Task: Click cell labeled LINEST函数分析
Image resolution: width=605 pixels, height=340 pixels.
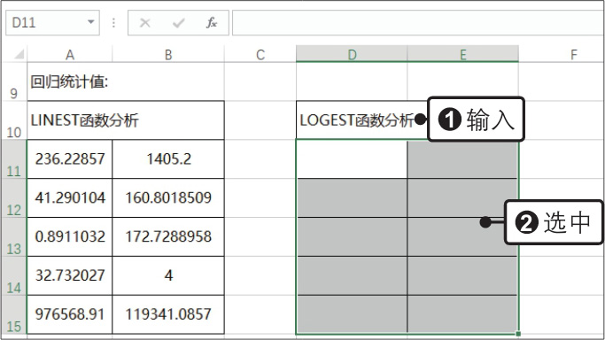Action: (x=126, y=120)
